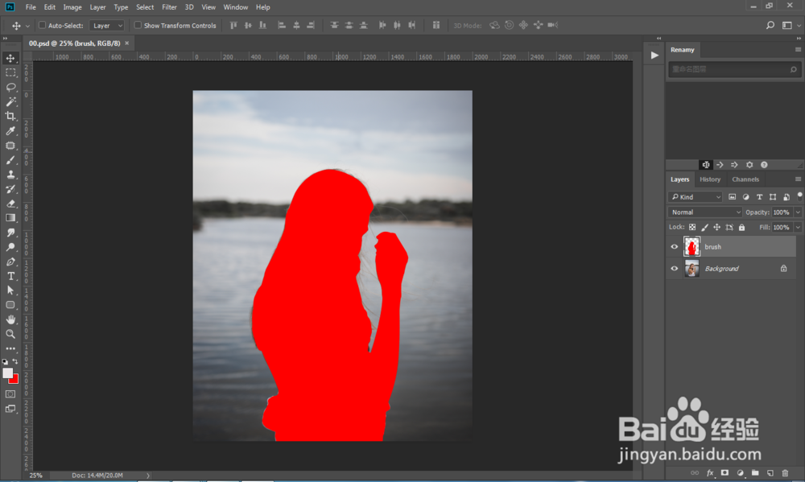Open the Renamy panel menu
Viewport: 805px width, 482px height.
coord(798,50)
